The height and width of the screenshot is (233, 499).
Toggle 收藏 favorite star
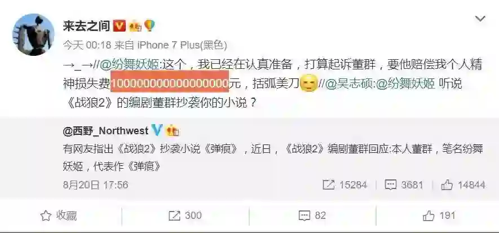59,216
